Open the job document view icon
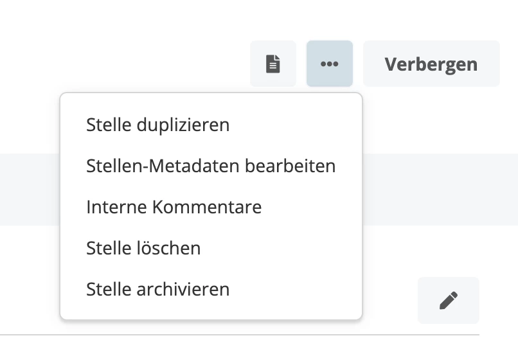Viewport: 518px width, 347px height. point(273,64)
